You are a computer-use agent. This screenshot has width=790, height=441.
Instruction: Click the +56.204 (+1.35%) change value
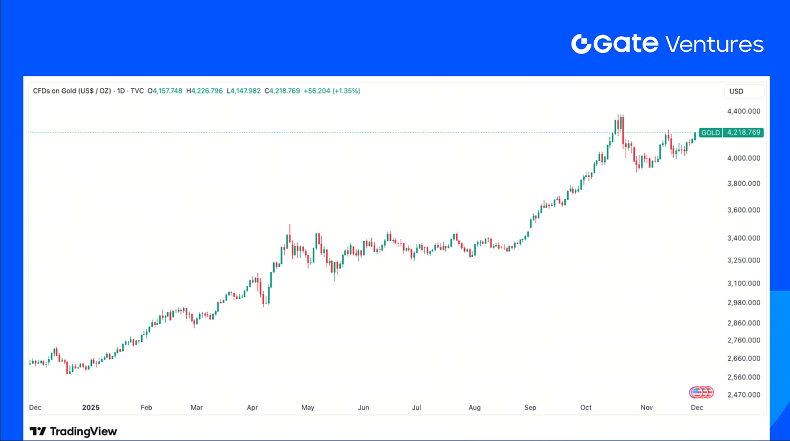(332, 91)
